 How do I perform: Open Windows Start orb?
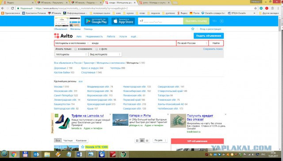click(4, 154)
